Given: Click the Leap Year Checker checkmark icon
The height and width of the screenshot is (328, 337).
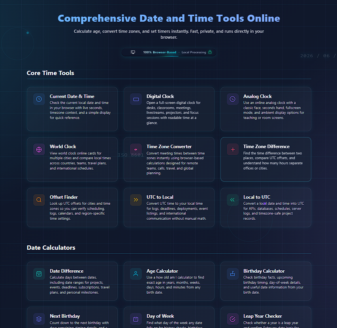Looking at the screenshot, I should coord(233,319).
